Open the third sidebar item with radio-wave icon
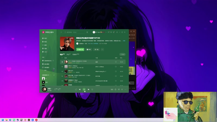 click(44, 45)
